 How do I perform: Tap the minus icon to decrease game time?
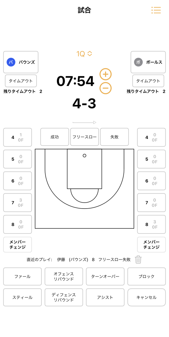click(x=106, y=88)
